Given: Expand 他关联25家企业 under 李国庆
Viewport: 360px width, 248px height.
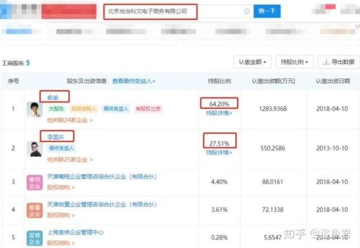Looking at the screenshot, I should click(70, 160).
